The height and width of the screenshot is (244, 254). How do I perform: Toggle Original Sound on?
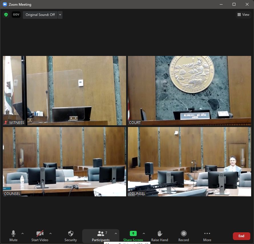point(40,15)
